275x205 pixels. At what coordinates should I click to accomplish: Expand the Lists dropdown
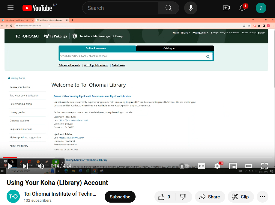(186, 33)
